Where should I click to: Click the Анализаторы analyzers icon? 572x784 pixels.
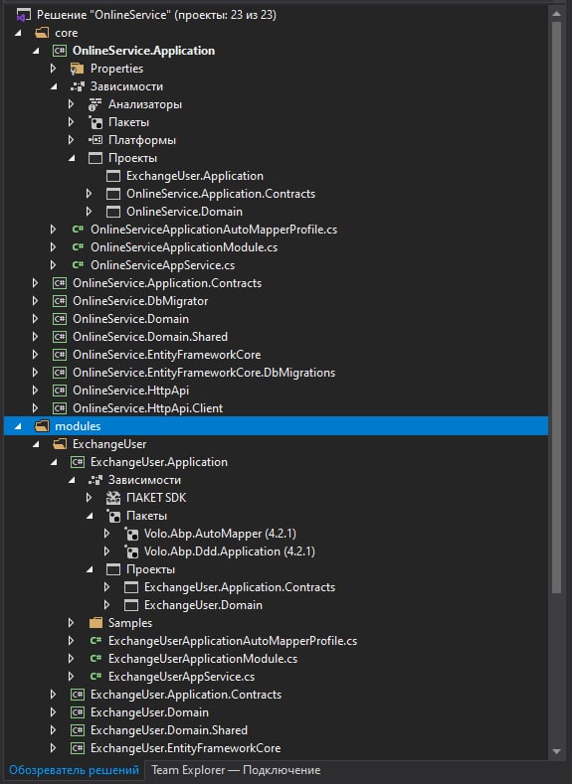tap(95, 104)
